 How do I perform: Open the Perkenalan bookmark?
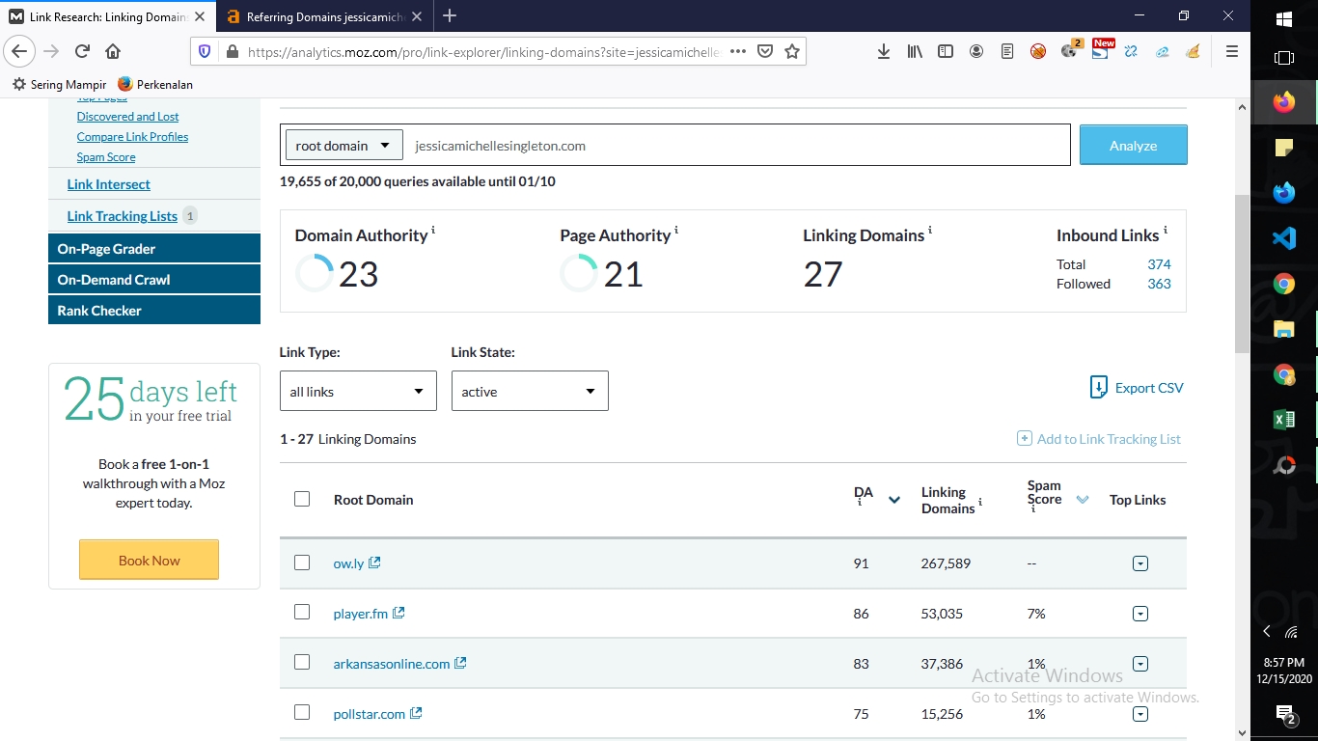click(x=155, y=85)
